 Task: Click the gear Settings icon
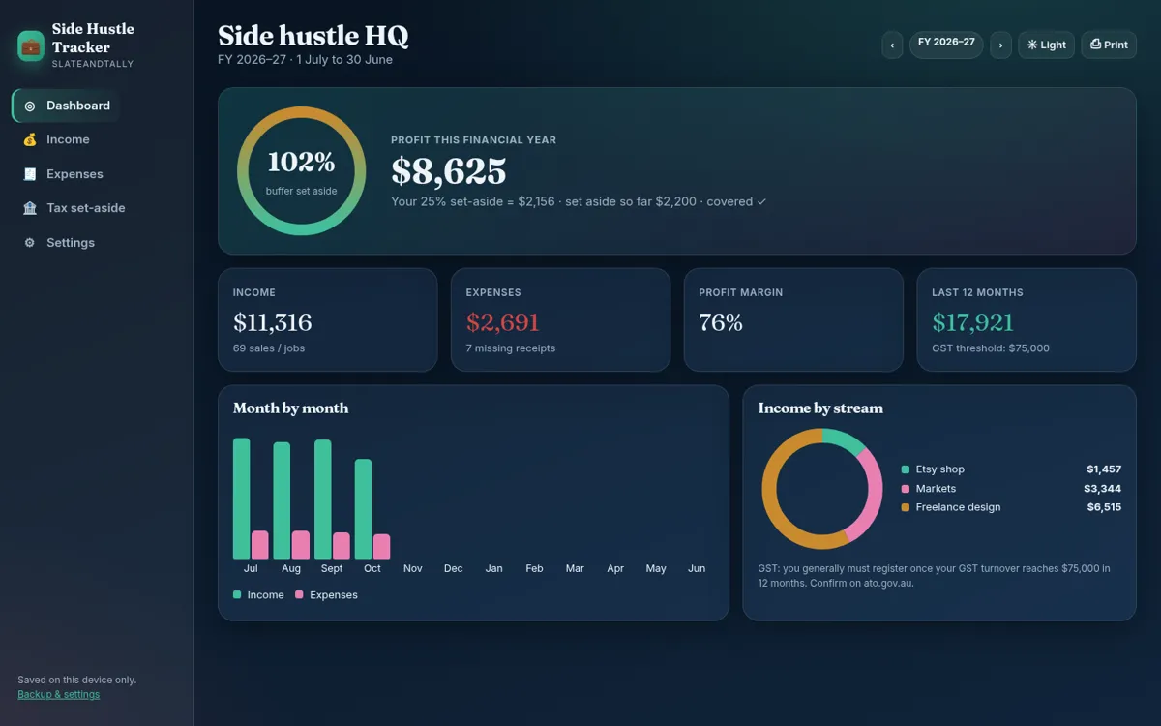click(x=30, y=243)
